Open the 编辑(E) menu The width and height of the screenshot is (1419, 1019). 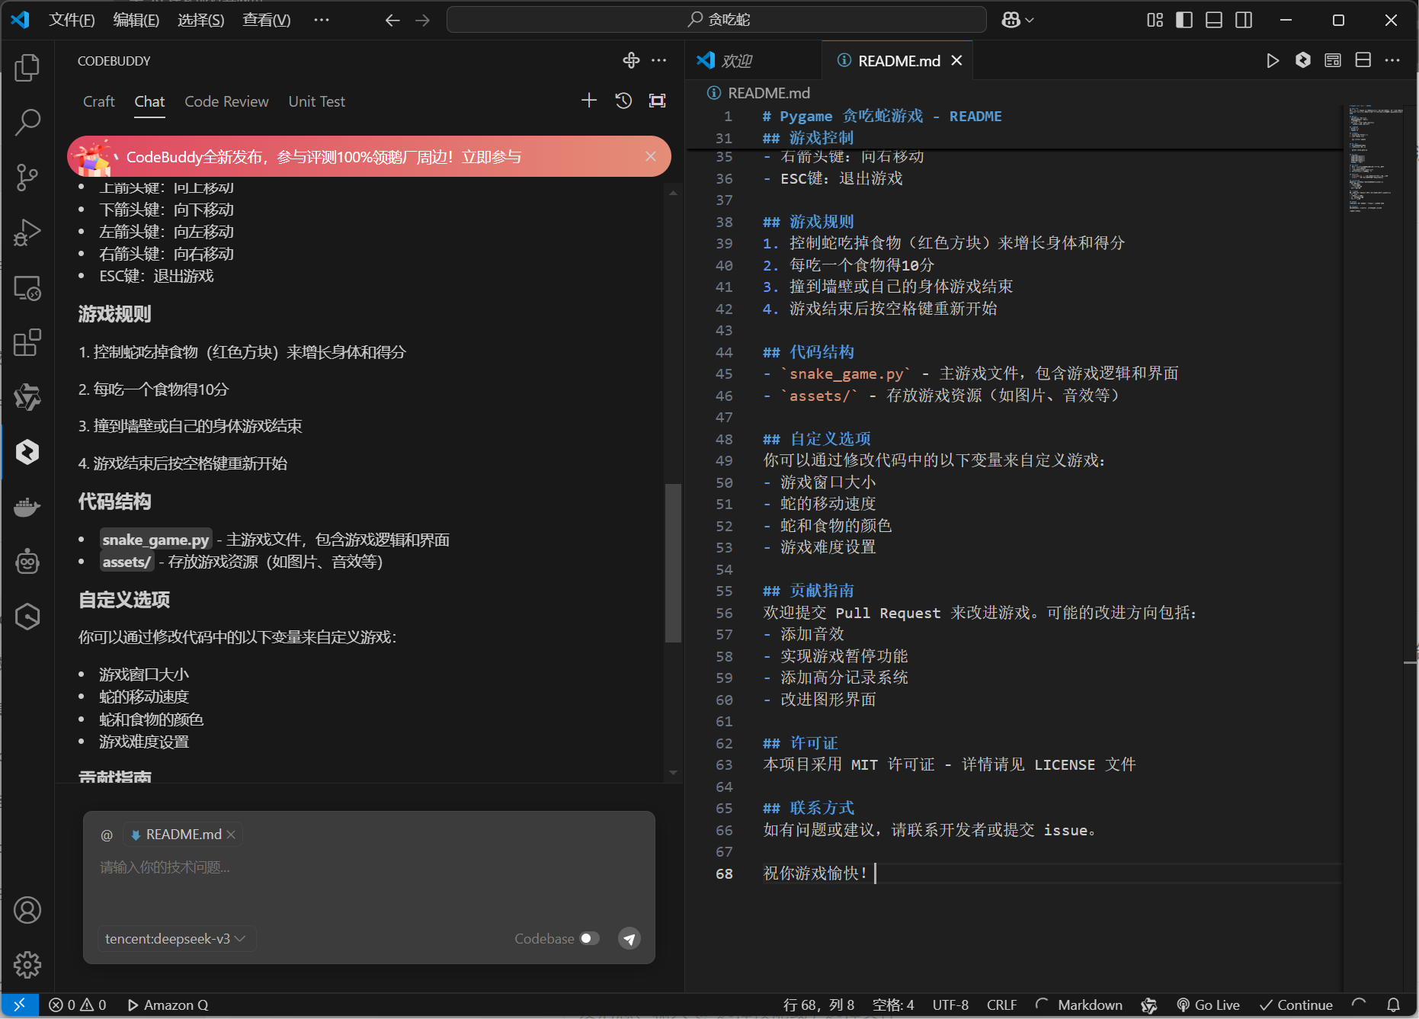[x=136, y=20]
